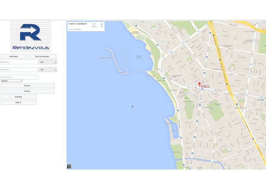Image resolution: width=266 pixels, height=189 pixels.
Task: Click the Directions icon in map info card
Action: [94, 24]
